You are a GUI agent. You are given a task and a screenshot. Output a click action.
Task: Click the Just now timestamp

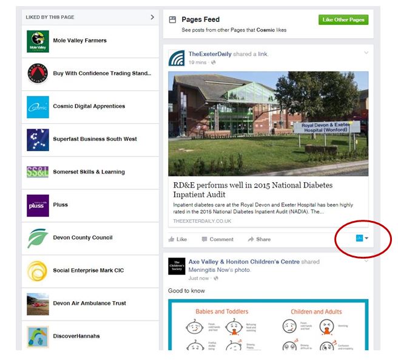(199, 278)
